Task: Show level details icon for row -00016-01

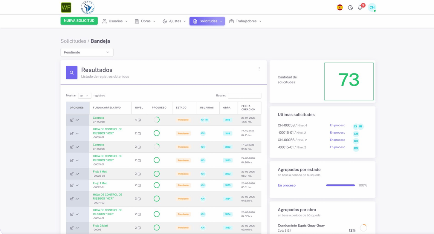Action: coord(139,134)
